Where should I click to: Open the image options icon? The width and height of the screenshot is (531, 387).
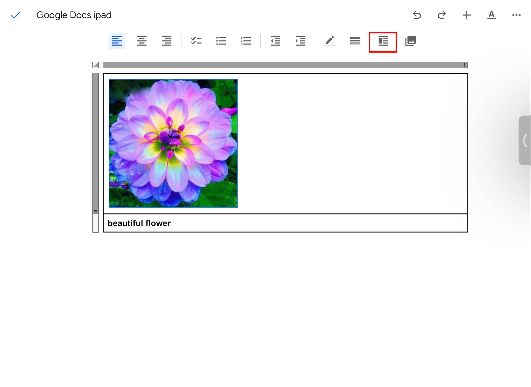(x=410, y=41)
